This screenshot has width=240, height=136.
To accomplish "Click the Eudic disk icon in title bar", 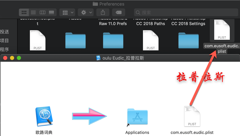I will (98, 58).
